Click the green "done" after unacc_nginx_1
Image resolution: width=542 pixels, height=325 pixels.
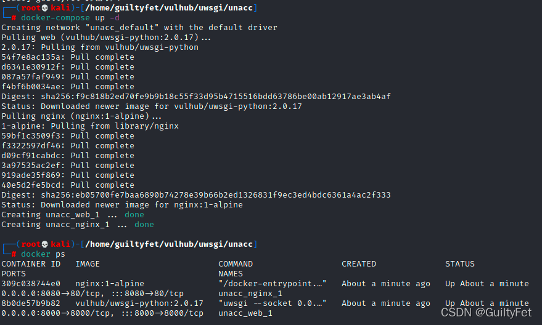144,225
